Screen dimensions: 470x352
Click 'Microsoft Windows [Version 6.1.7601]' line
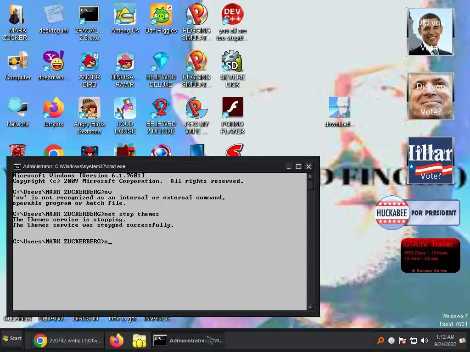[x=78, y=176]
